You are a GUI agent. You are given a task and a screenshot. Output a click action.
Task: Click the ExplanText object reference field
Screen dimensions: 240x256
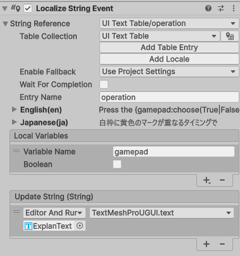[x=49, y=226]
